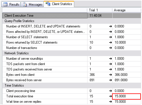
Task: Switch to the Results tab
Action: coord(11,4)
